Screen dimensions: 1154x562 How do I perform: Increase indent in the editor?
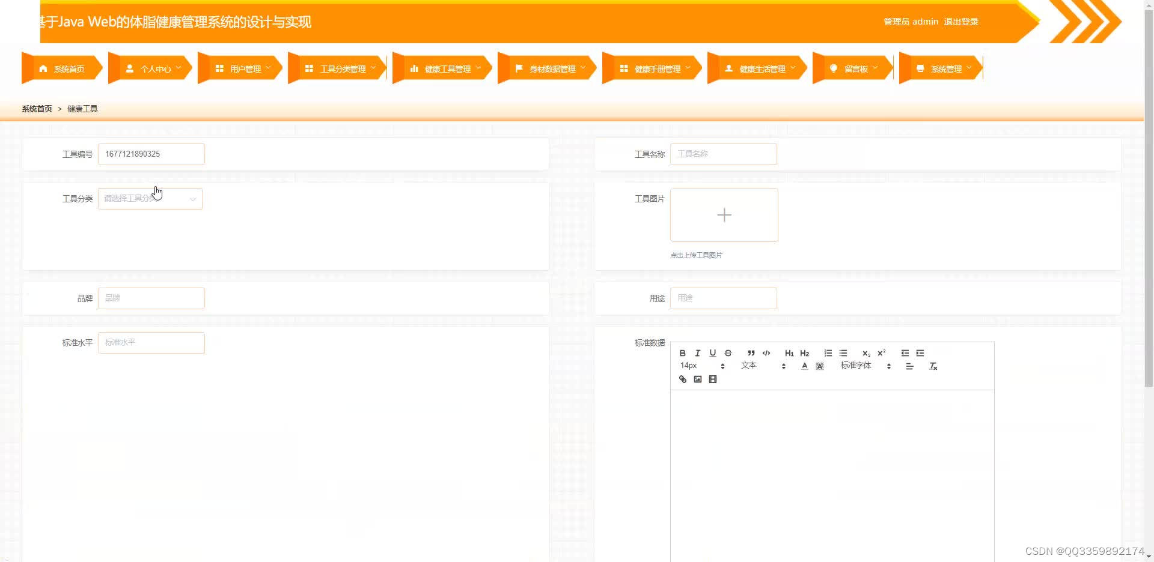920,353
